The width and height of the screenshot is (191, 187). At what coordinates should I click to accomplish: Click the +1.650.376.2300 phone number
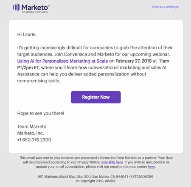click(34, 140)
